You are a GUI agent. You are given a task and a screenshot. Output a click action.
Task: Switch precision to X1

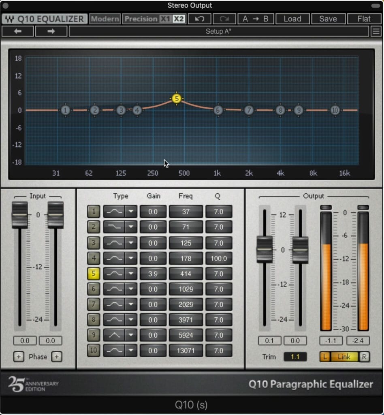click(x=165, y=19)
